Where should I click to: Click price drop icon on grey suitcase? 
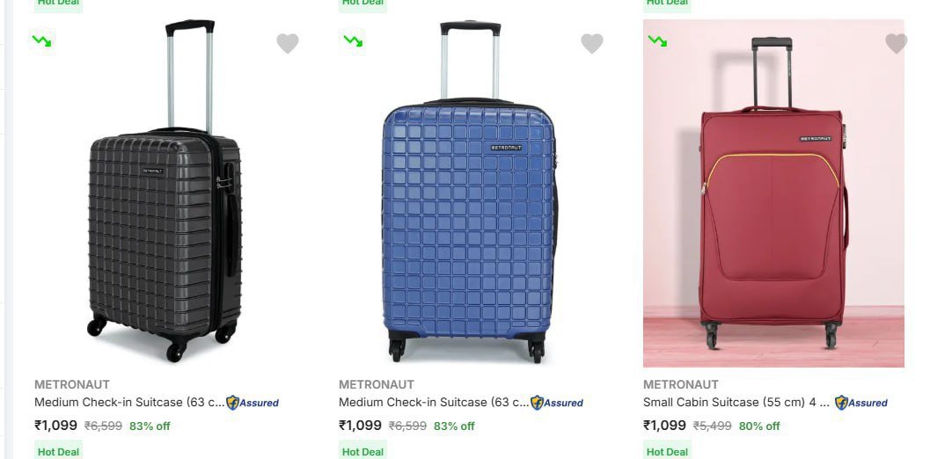pos(40,40)
